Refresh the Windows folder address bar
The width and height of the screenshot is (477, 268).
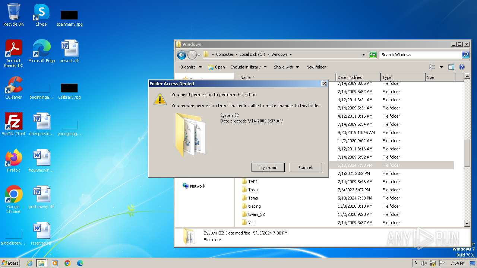[373, 55]
